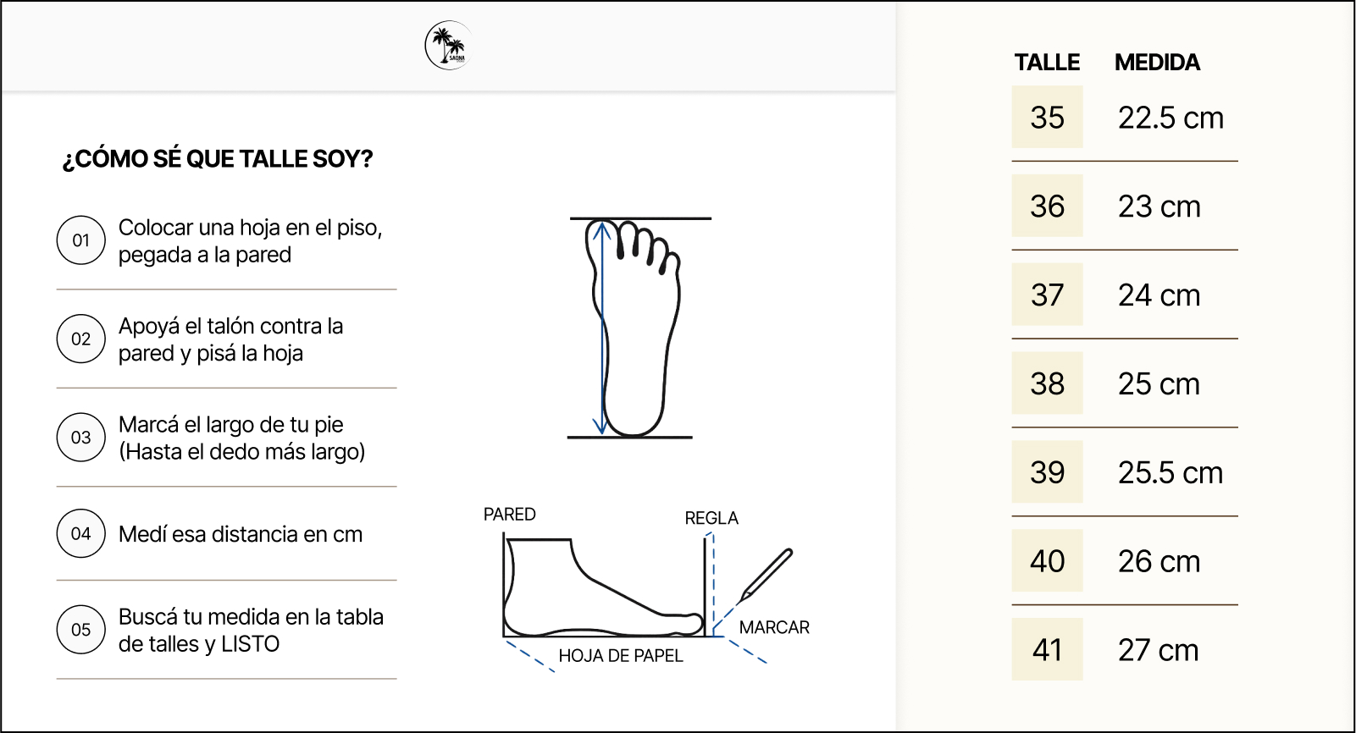Click the Saona palm tree logo
Image resolution: width=1356 pixels, height=733 pixels.
pos(448,46)
